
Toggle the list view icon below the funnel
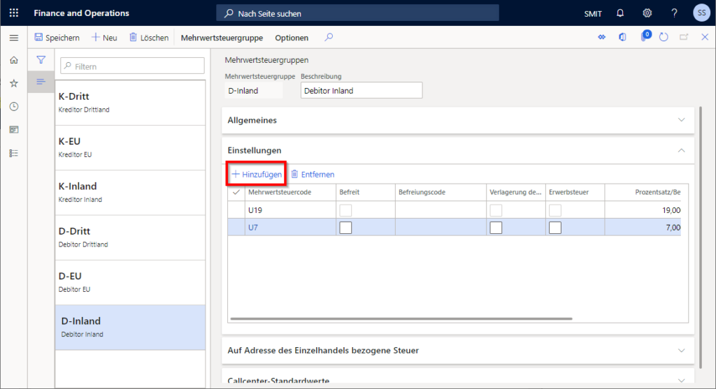[x=41, y=82]
